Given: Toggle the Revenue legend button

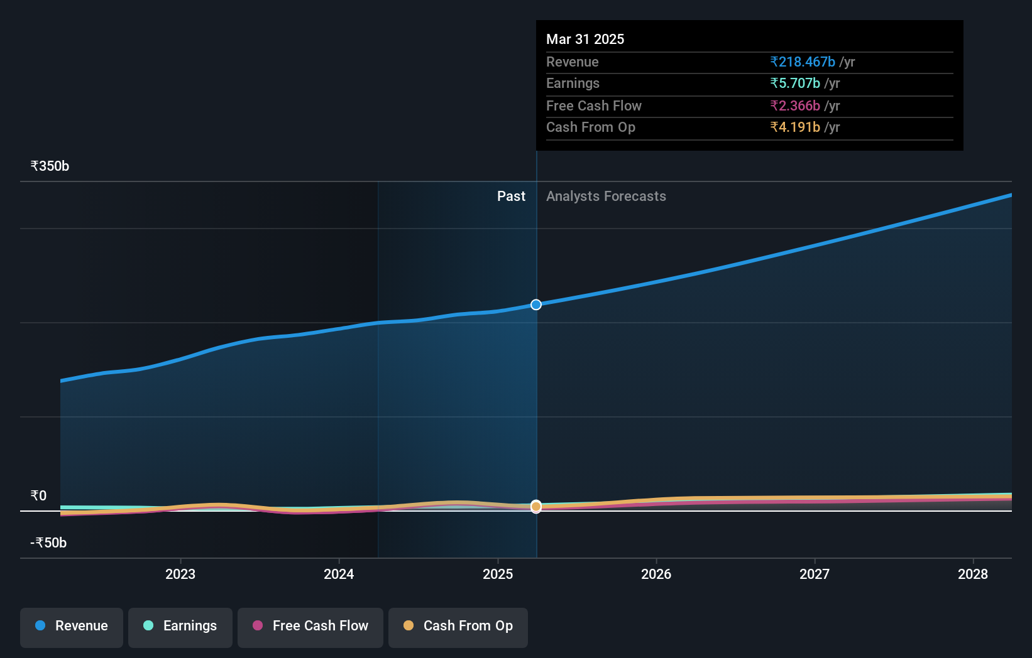Looking at the screenshot, I should point(72,627).
